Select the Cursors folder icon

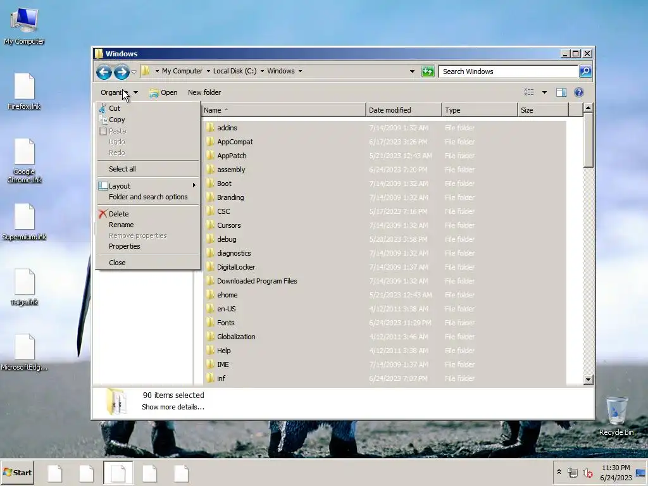click(210, 225)
